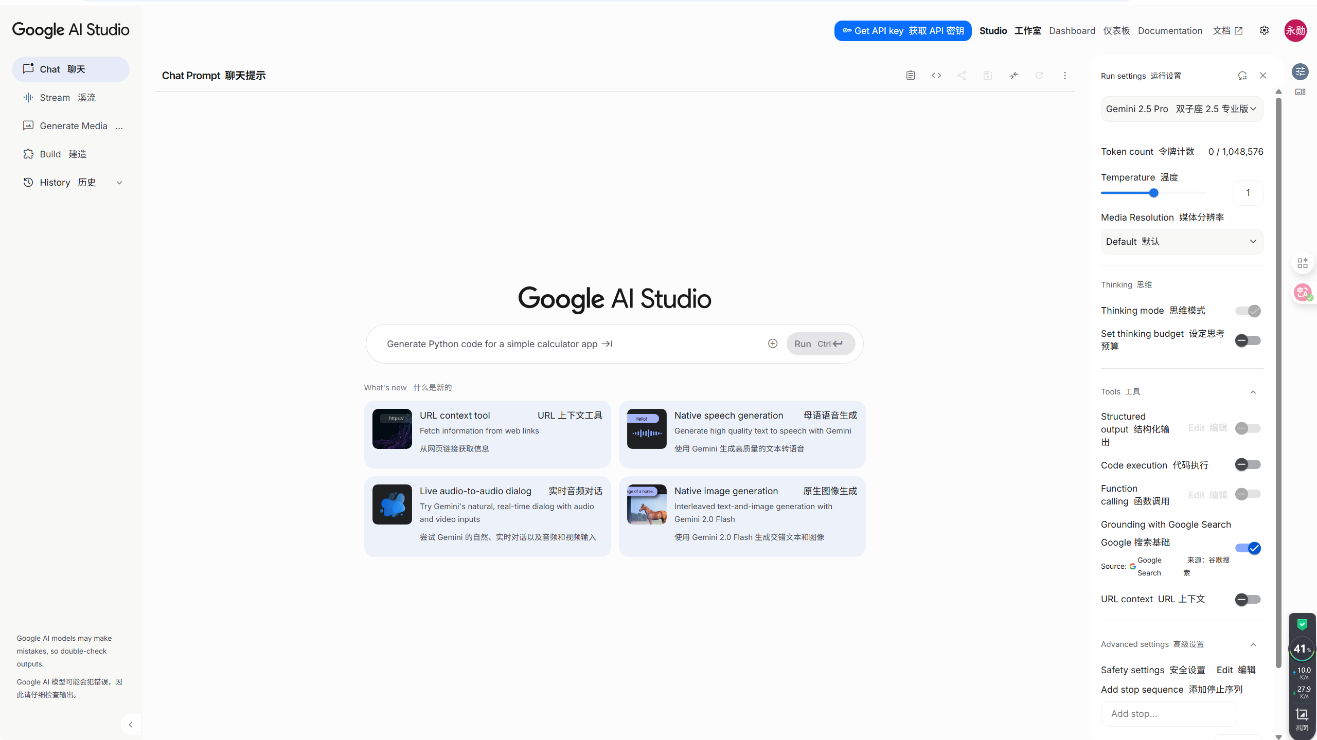This screenshot has width=1317, height=740.
Task: Click the Get code brackets icon
Action: pyautogui.click(x=936, y=76)
